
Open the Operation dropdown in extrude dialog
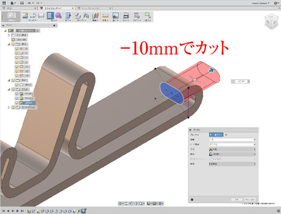click(x=232, y=154)
